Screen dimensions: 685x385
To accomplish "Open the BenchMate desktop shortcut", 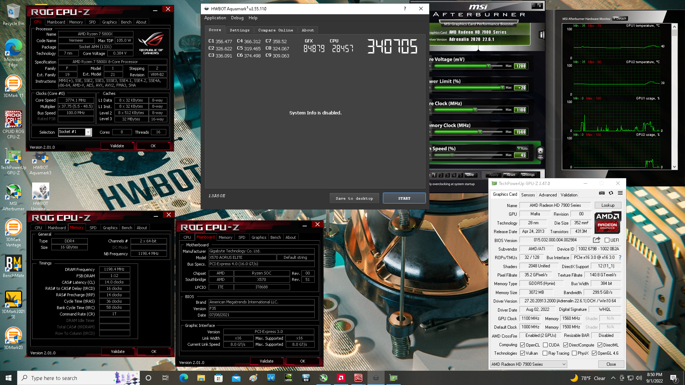I will pyautogui.click(x=13, y=266).
